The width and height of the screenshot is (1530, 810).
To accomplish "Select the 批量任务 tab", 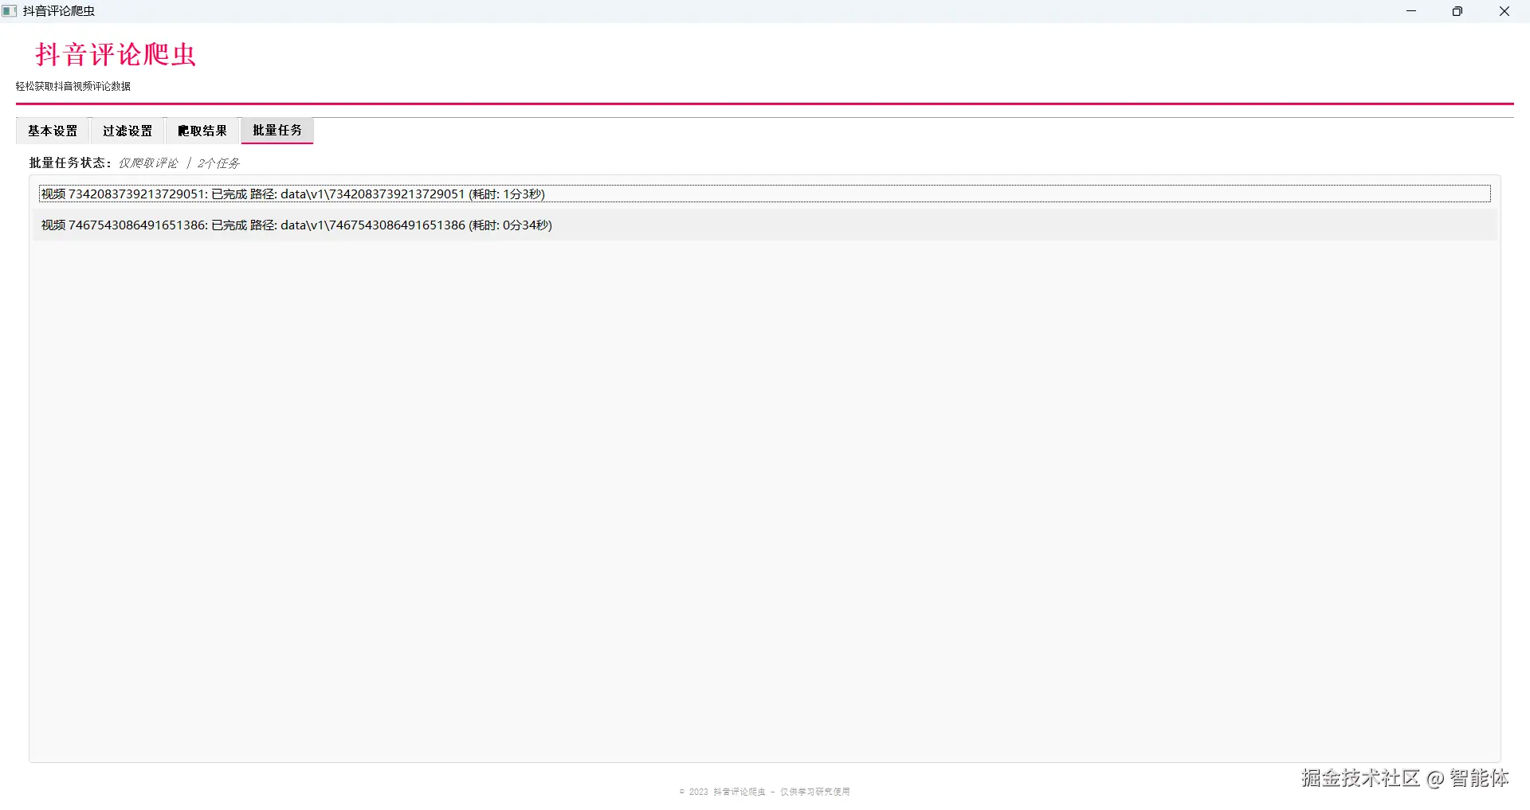I will pyautogui.click(x=277, y=131).
